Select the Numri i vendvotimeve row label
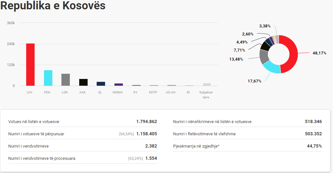333x173 pixels. click(x=28, y=146)
